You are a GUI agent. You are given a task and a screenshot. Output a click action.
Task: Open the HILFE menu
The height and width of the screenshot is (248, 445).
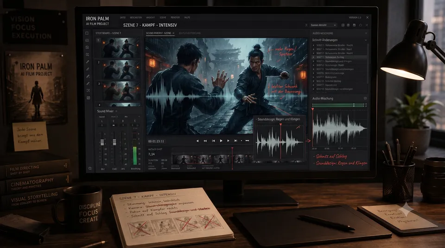click(x=187, y=18)
